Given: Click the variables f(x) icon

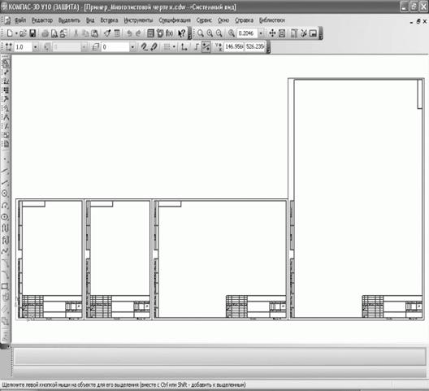Looking at the screenshot, I should 169,33.
